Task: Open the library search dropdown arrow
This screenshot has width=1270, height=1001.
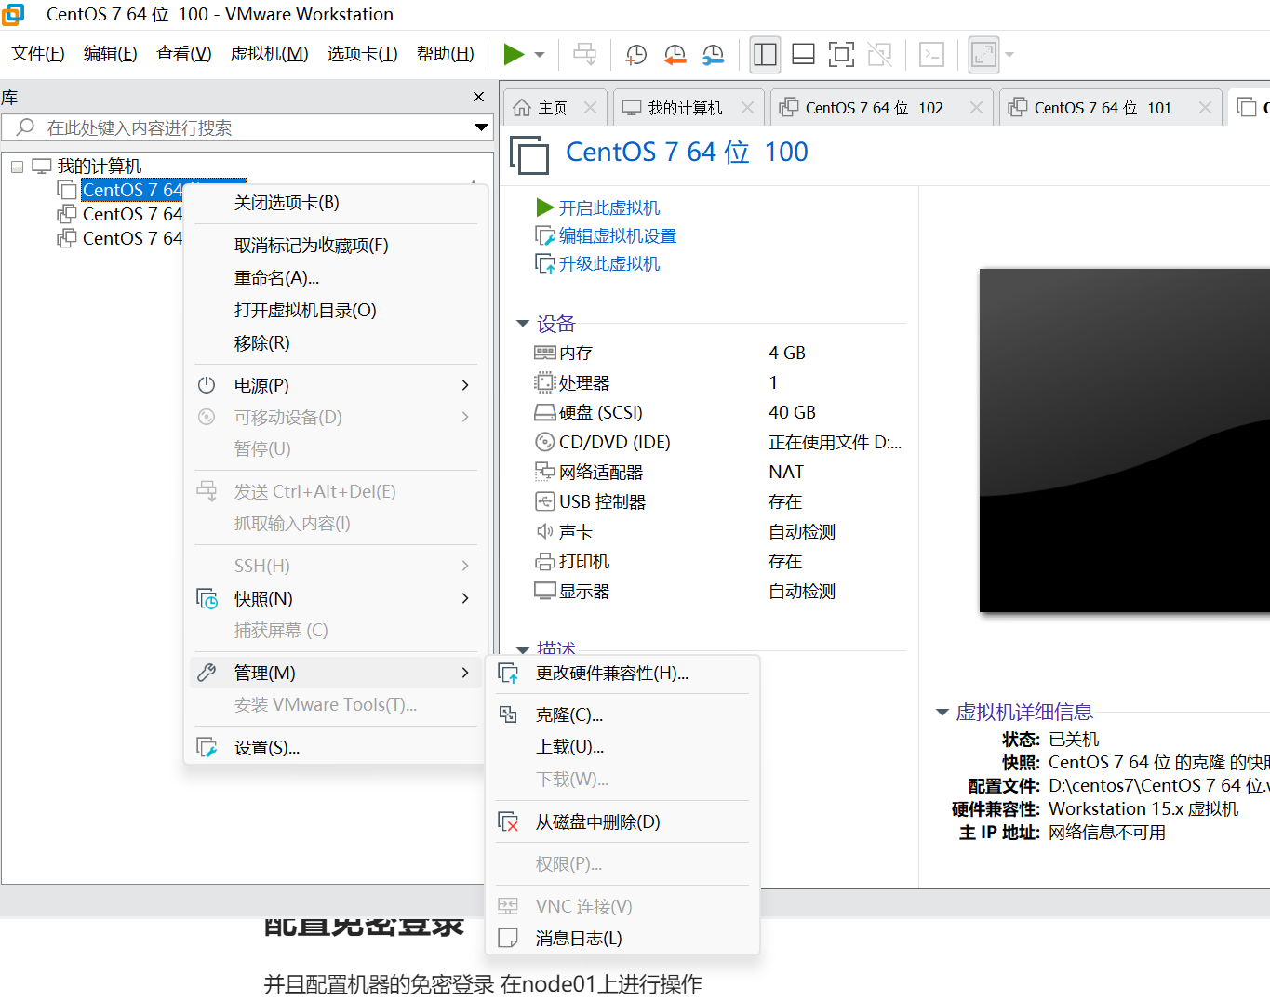Action: 481,127
